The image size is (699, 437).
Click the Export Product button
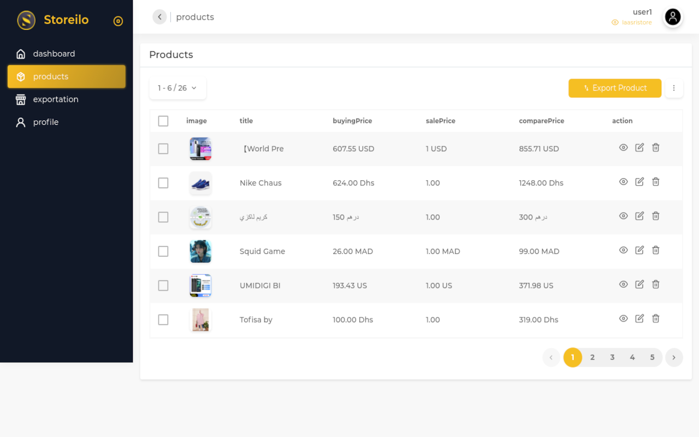tap(615, 88)
